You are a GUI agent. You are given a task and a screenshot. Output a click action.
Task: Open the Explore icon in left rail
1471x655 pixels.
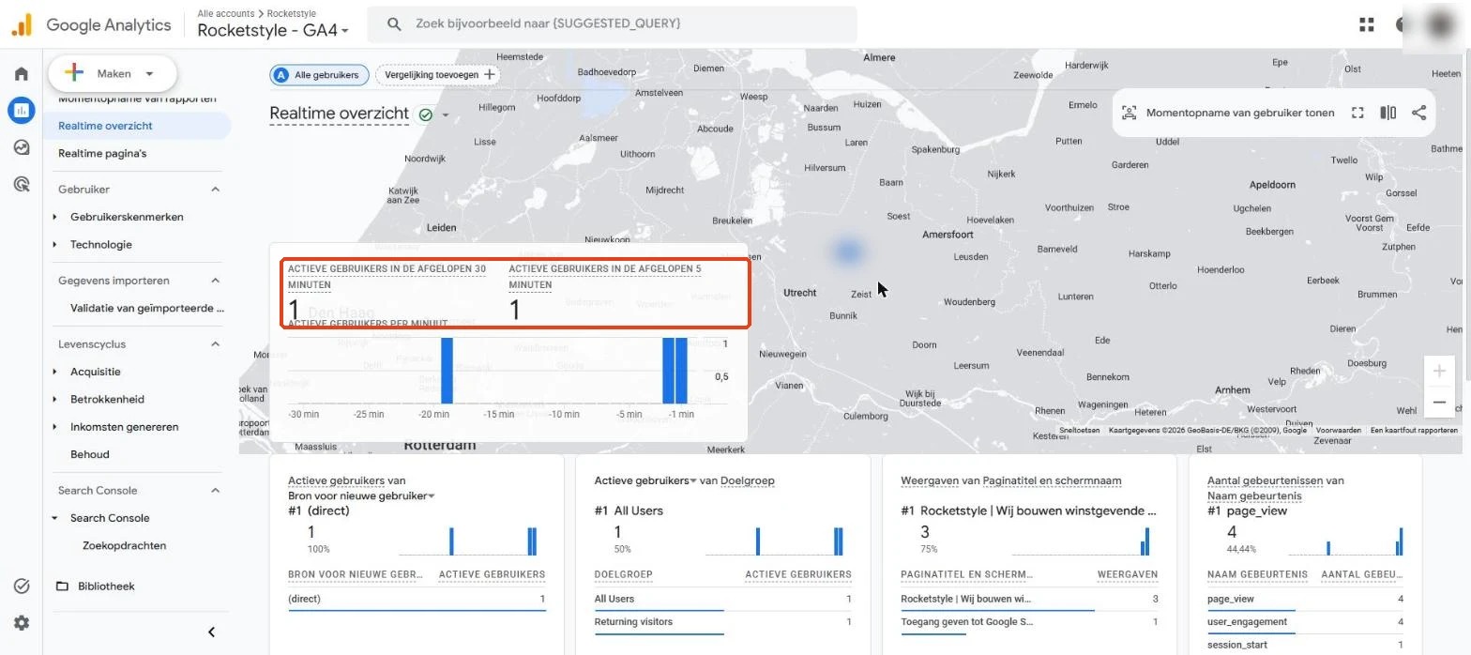pos(22,147)
